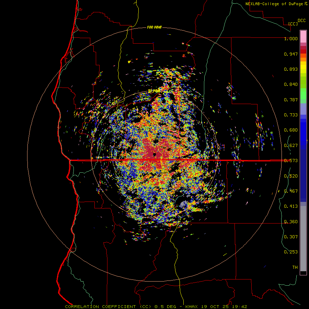Click the 0.947 scale value
309x309 pixels.
tap(291, 54)
